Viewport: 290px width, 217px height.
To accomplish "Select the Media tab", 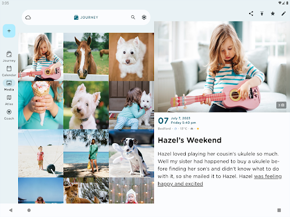I will (9, 85).
